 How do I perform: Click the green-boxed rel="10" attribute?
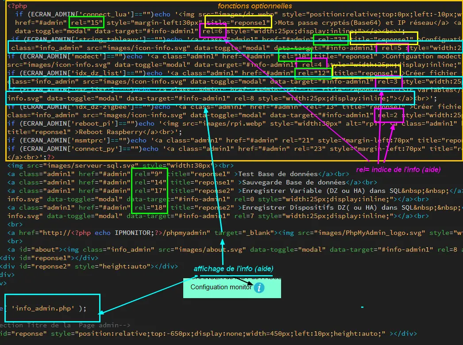(x=295, y=56)
